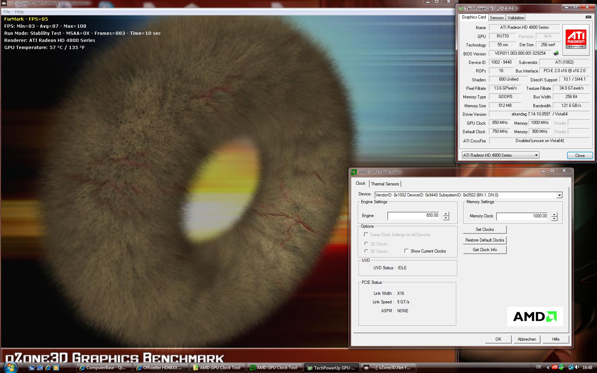Screen dimensions: 597x373
Task: Click the GPU-Z BIOS Version field
Action: point(520,53)
